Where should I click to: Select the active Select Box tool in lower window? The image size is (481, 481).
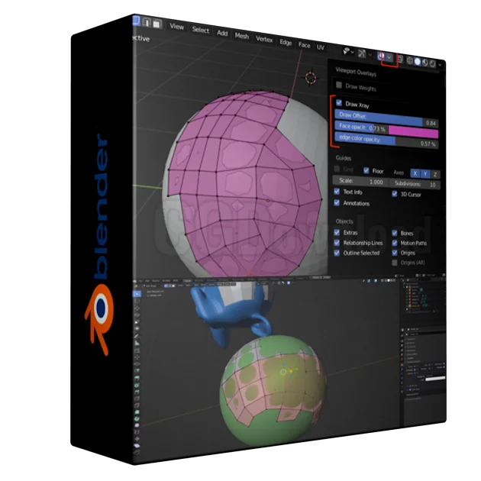click(x=137, y=294)
